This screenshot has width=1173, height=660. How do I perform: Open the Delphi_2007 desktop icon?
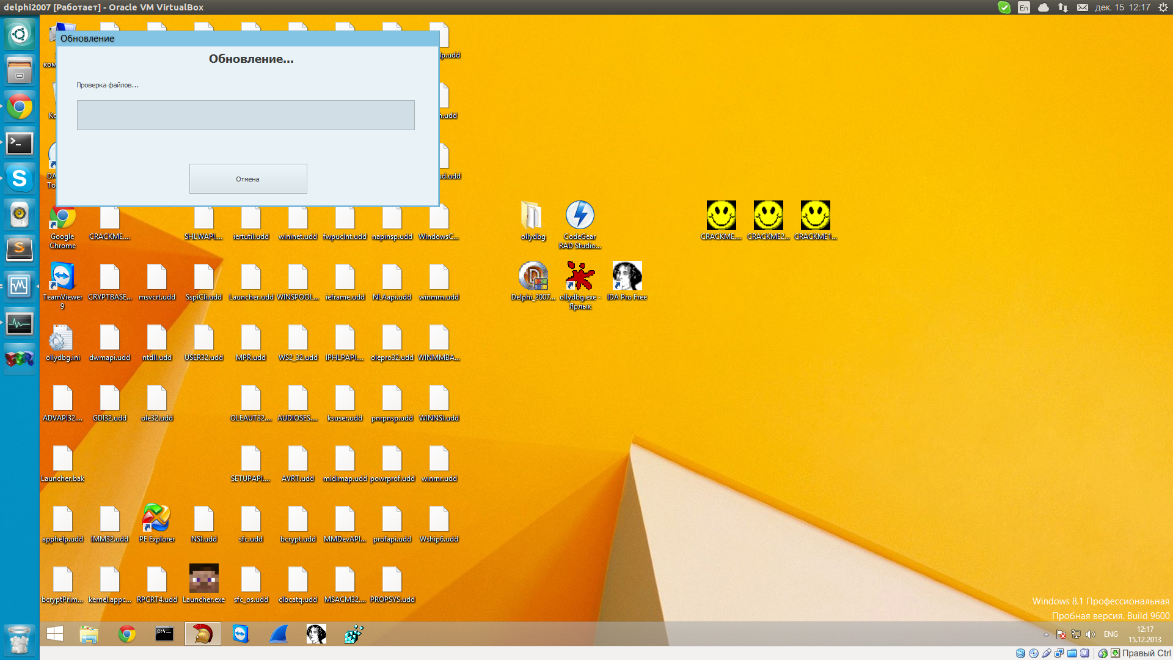click(x=533, y=276)
